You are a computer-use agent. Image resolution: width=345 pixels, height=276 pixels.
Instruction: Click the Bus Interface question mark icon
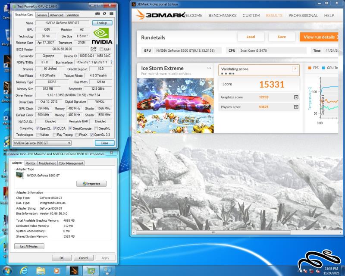[111, 62]
